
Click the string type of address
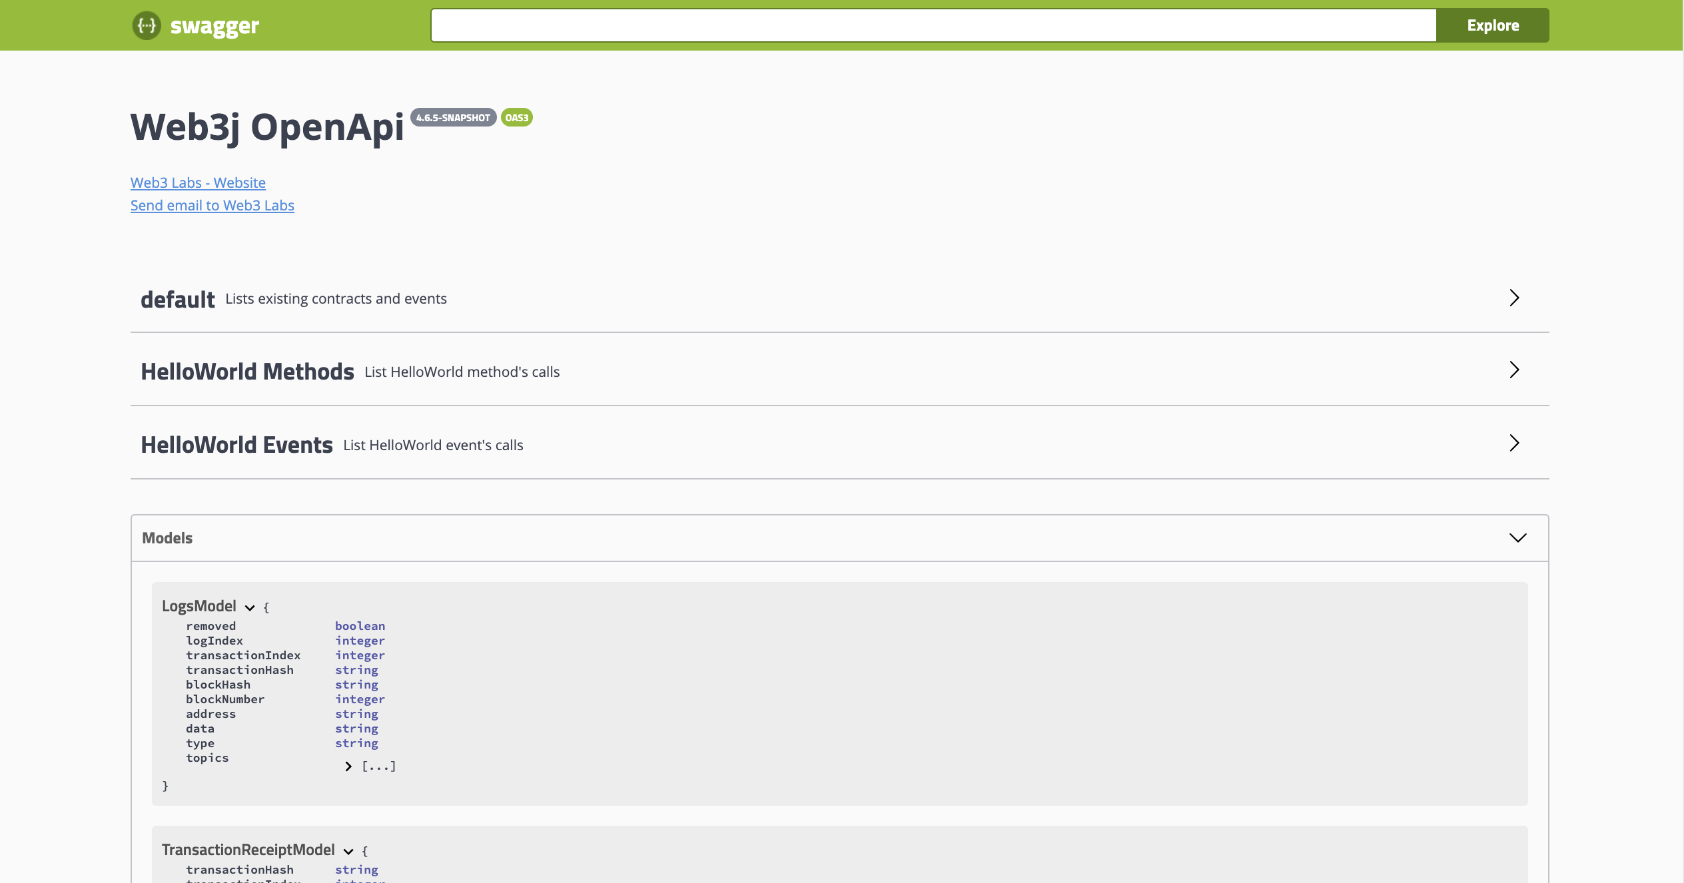coord(356,714)
